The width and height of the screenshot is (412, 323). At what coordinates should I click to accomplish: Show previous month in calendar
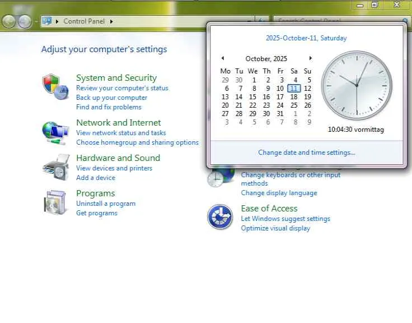(223, 58)
